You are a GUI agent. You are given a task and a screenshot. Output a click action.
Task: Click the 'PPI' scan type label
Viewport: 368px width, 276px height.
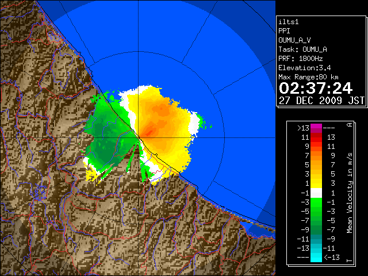[284, 31]
